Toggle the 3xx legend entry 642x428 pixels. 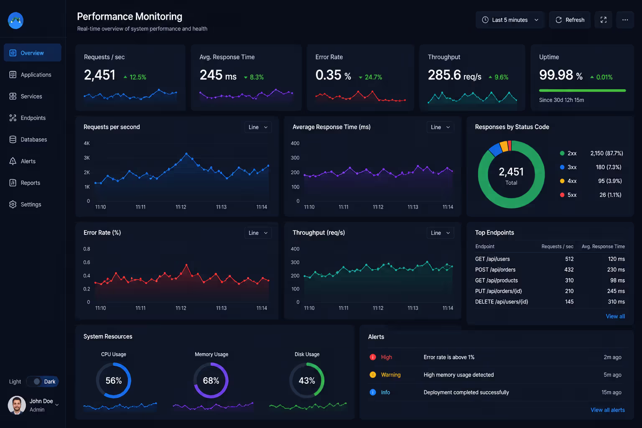click(x=591, y=167)
